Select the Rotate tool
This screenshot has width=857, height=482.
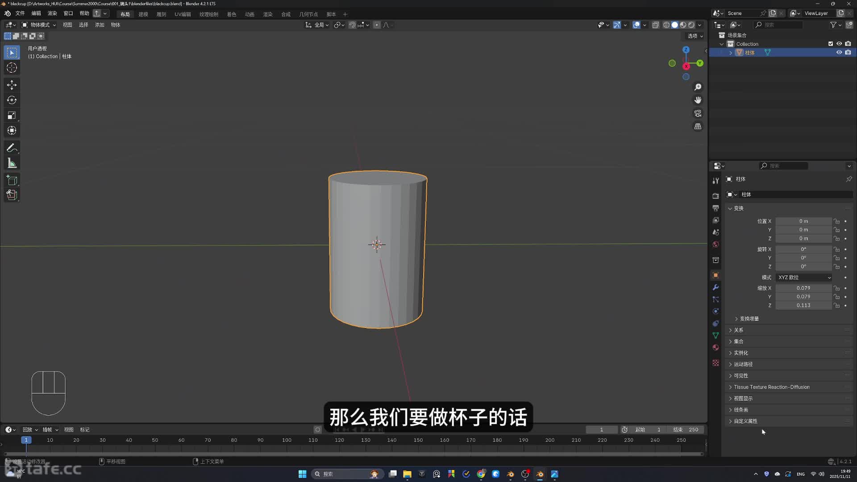12,100
